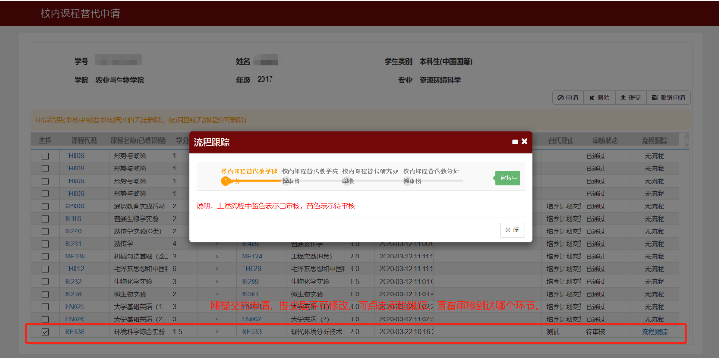Check the box for the 遗传学实验(C类) row
The width and height of the screenshot is (719, 358).
pyautogui.click(x=45, y=231)
